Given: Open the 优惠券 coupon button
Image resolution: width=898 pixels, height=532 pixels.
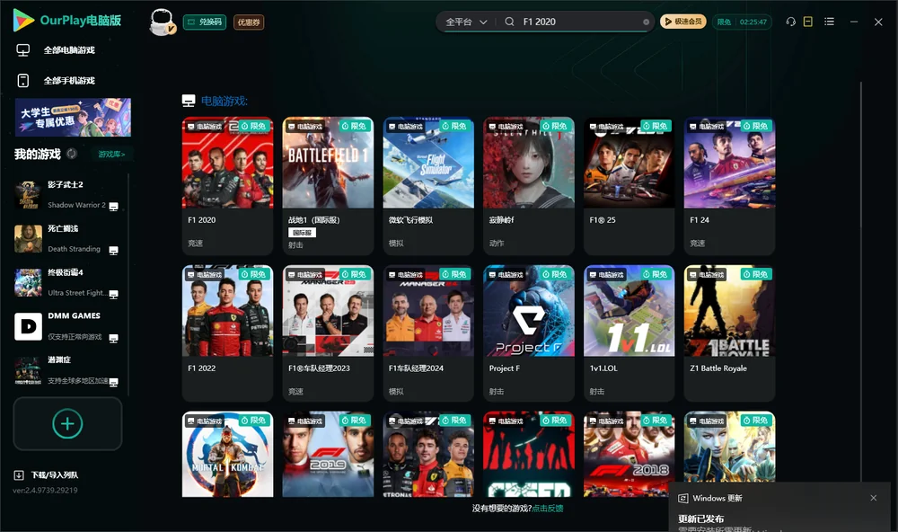Looking at the screenshot, I should (x=249, y=22).
